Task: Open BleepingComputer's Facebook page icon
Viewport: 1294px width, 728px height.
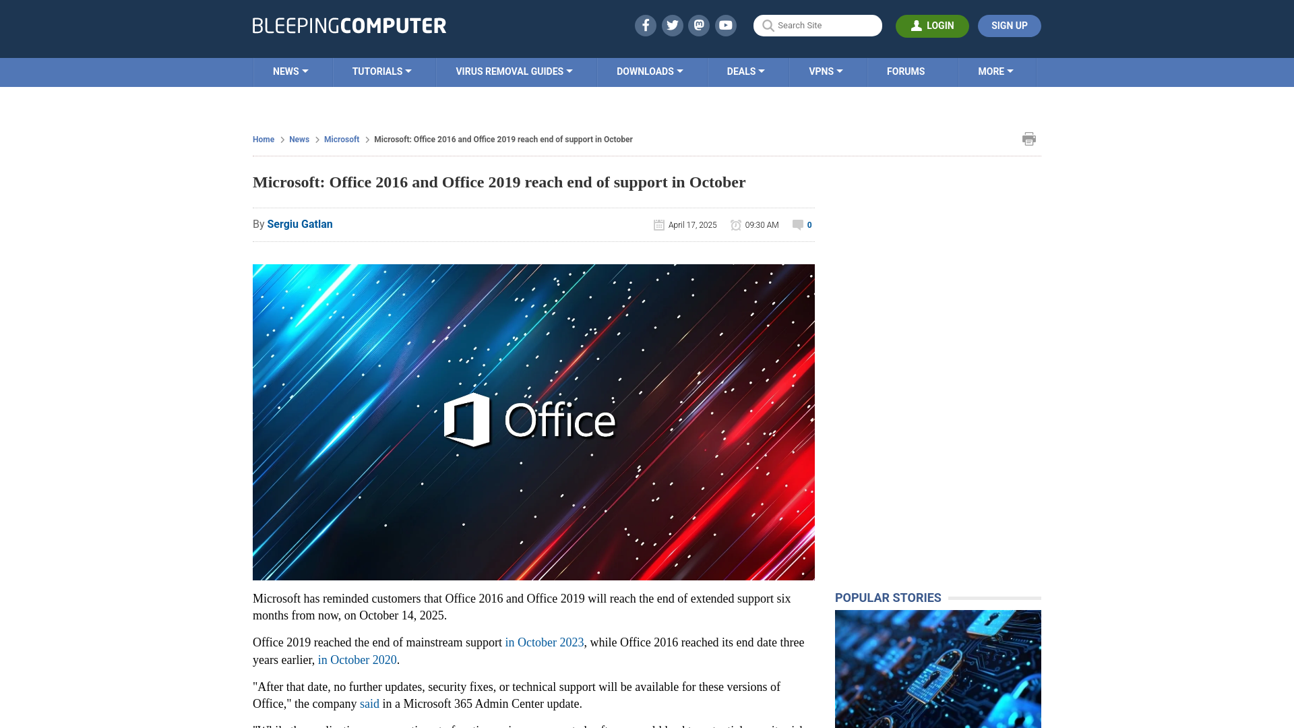Action: (x=645, y=26)
